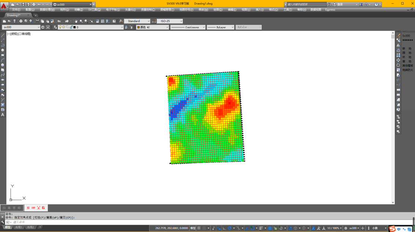The height and width of the screenshot is (232, 415).
Task: Select the Polygon tool in left toolbar
Action: (x=3, y=50)
